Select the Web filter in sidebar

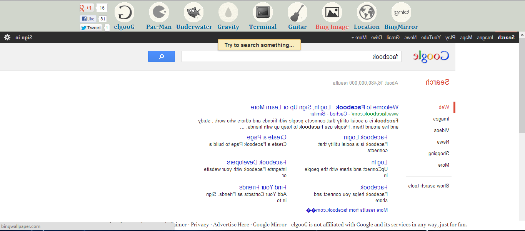point(444,107)
